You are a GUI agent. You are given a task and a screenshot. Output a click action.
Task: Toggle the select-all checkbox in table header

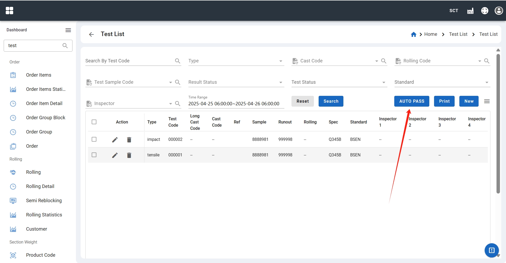pos(94,122)
